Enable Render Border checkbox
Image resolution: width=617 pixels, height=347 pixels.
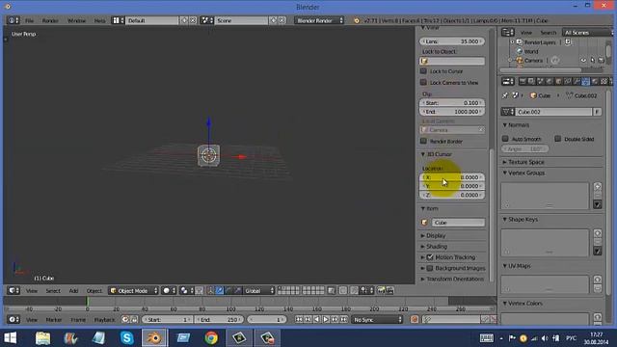coord(423,141)
